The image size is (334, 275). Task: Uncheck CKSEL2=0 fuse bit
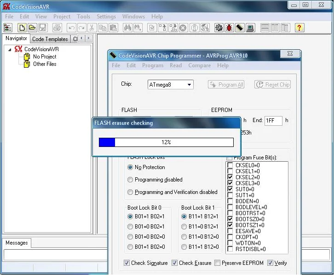coord(230,177)
